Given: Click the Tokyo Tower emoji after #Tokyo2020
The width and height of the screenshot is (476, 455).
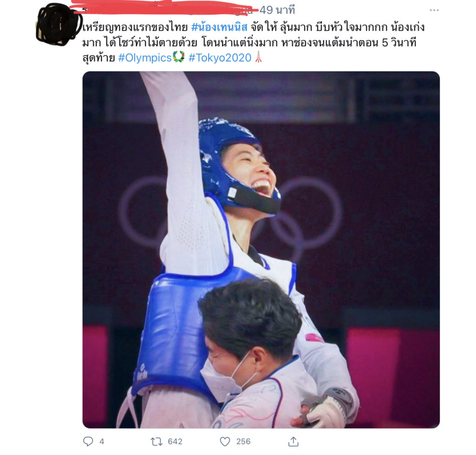Looking at the screenshot, I should [258, 57].
